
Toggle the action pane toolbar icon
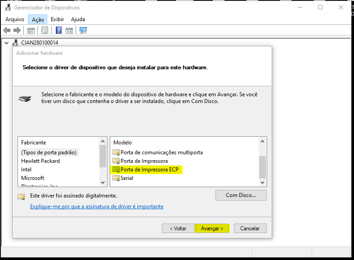69,31
